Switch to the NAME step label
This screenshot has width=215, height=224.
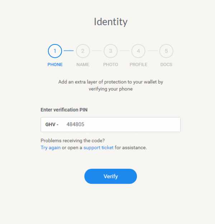(83, 65)
